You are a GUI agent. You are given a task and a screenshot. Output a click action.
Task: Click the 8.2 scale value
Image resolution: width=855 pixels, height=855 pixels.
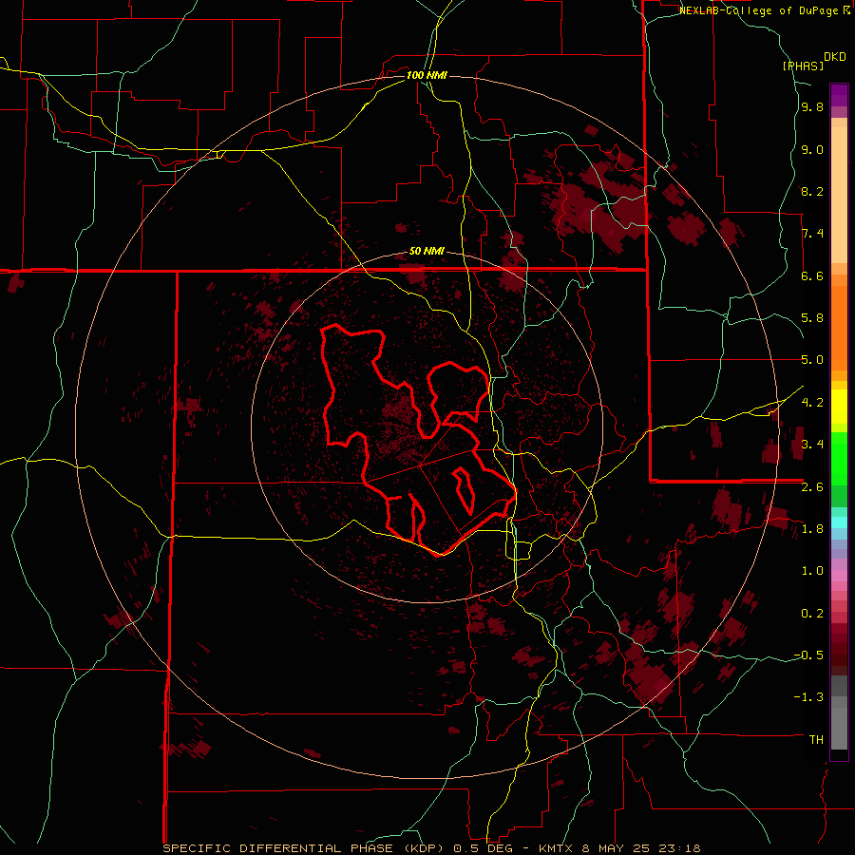pyautogui.click(x=812, y=191)
